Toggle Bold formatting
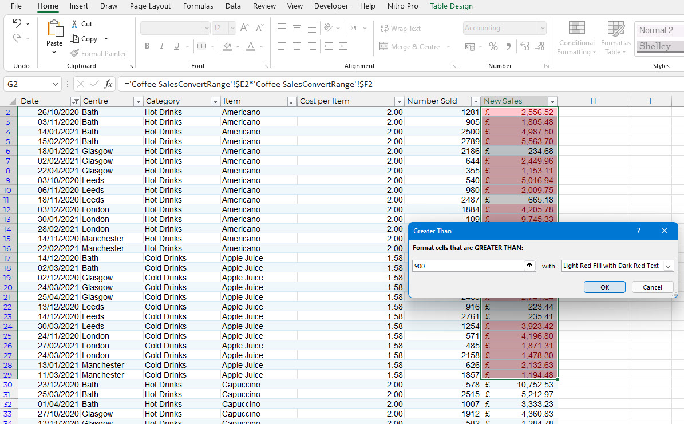 coord(147,47)
